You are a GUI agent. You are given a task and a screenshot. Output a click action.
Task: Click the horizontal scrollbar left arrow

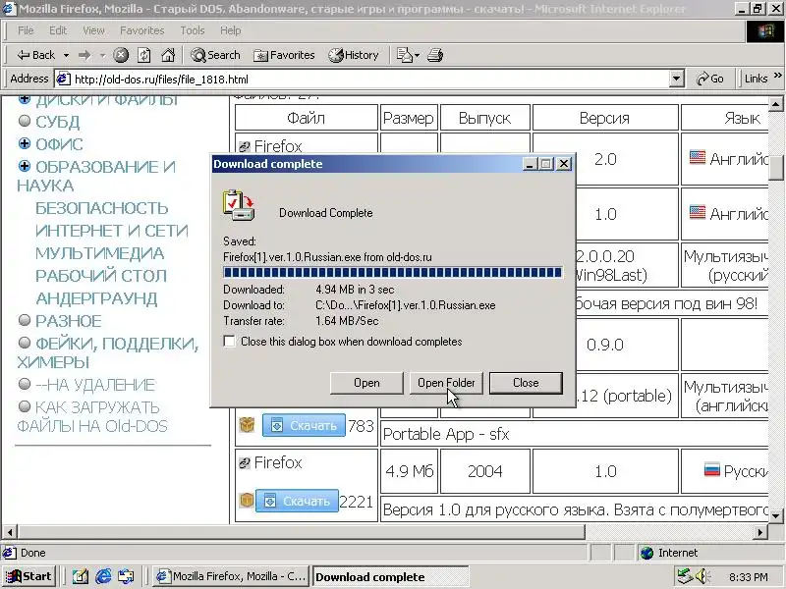coord(10,532)
